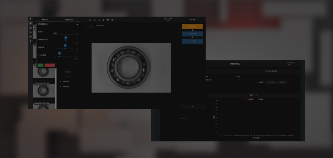This screenshot has height=158, width=333.
Task: Click the red cancel button in dialog
Action: pyautogui.click(x=50, y=65)
